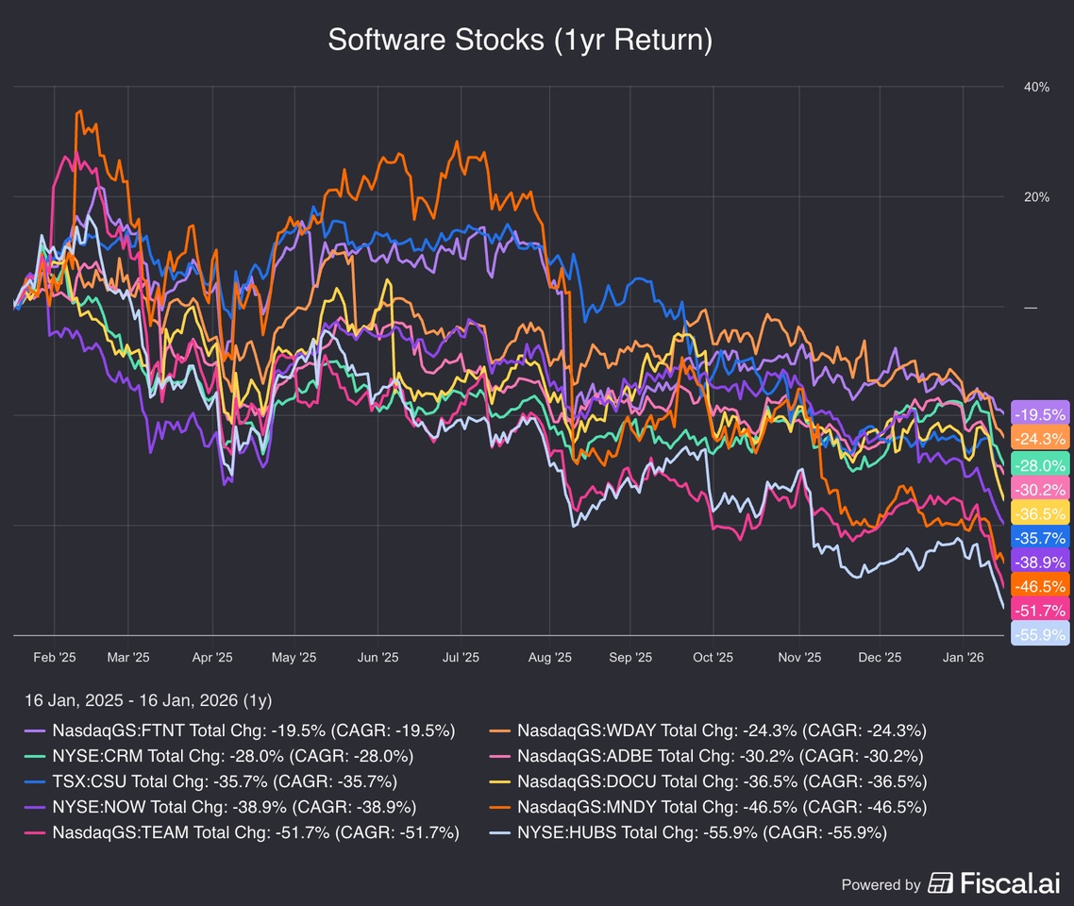Click the chart title Software Stocks (1yr Return)
The width and height of the screenshot is (1074, 906).
coord(519,40)
